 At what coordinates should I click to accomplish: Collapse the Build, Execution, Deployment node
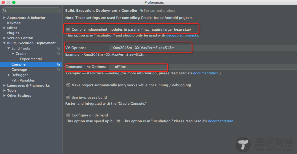tap(4, 43)
